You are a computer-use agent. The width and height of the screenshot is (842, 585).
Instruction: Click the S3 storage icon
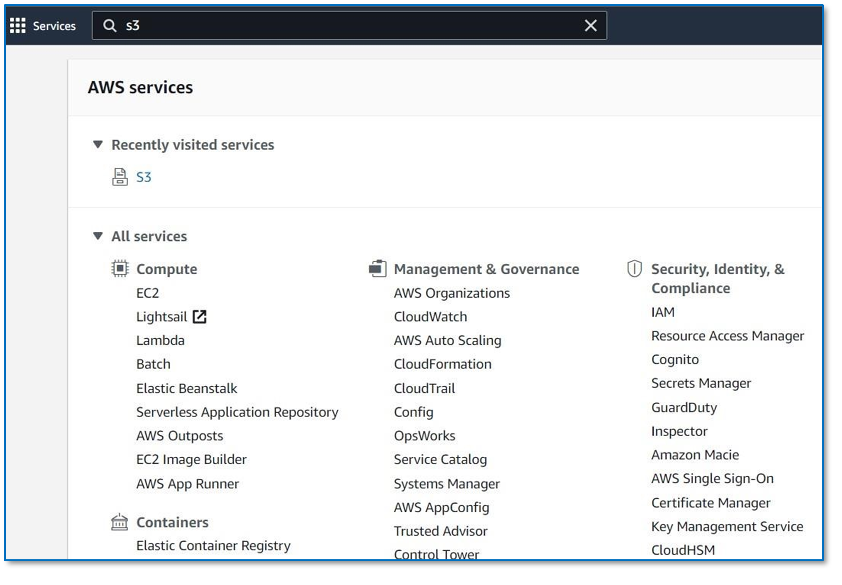click(120, 177)
